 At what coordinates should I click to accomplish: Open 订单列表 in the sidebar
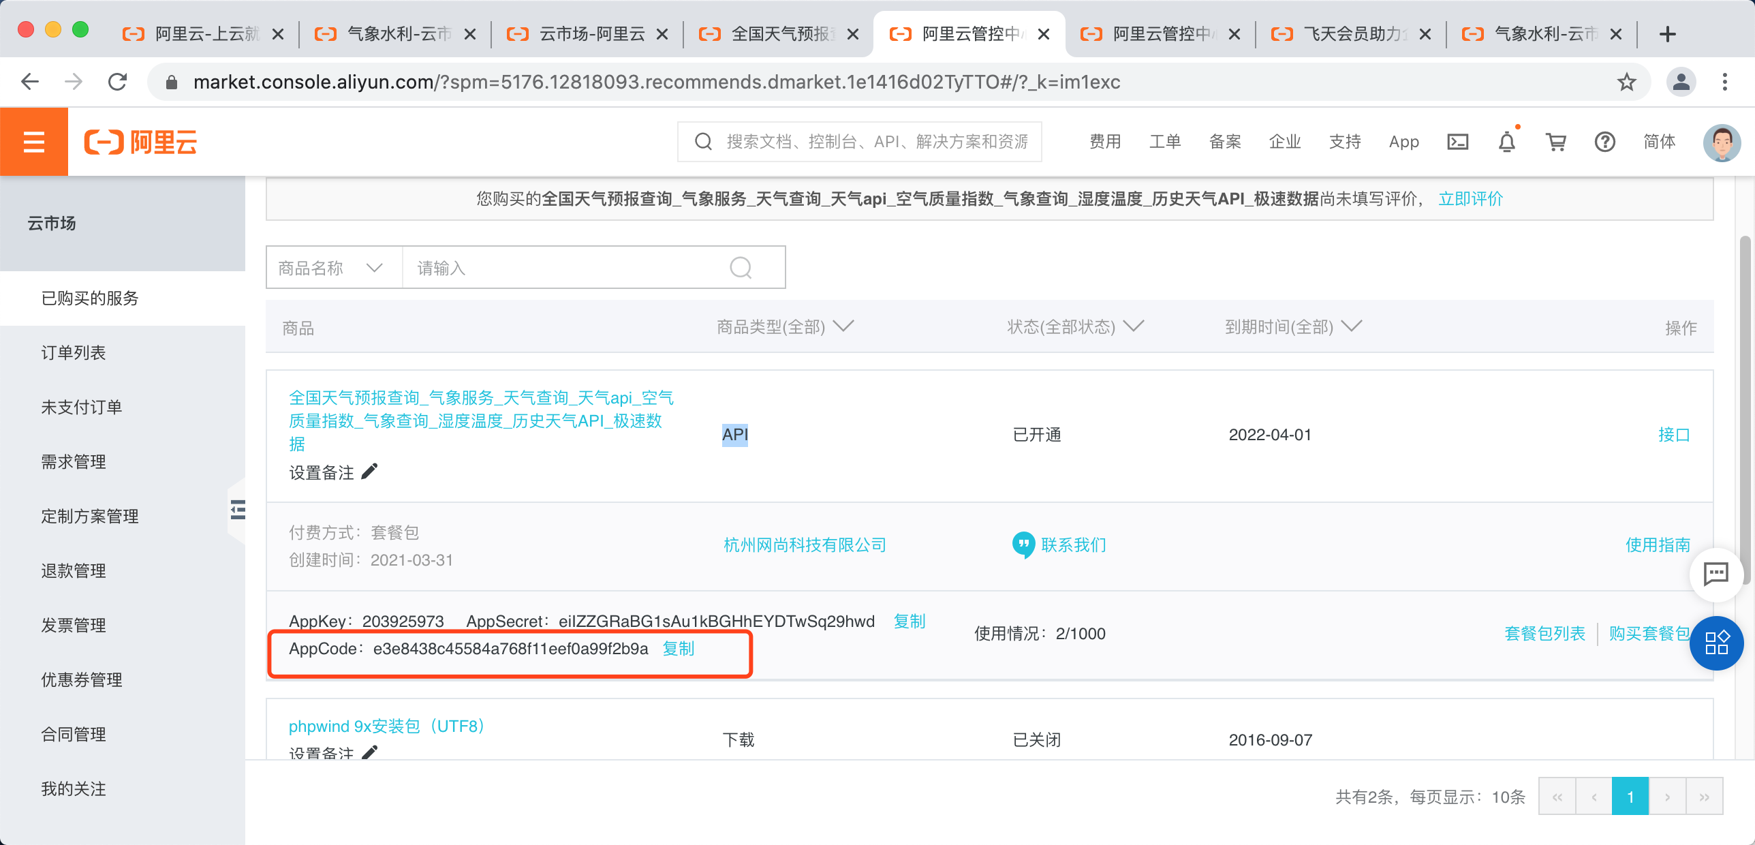74,352
